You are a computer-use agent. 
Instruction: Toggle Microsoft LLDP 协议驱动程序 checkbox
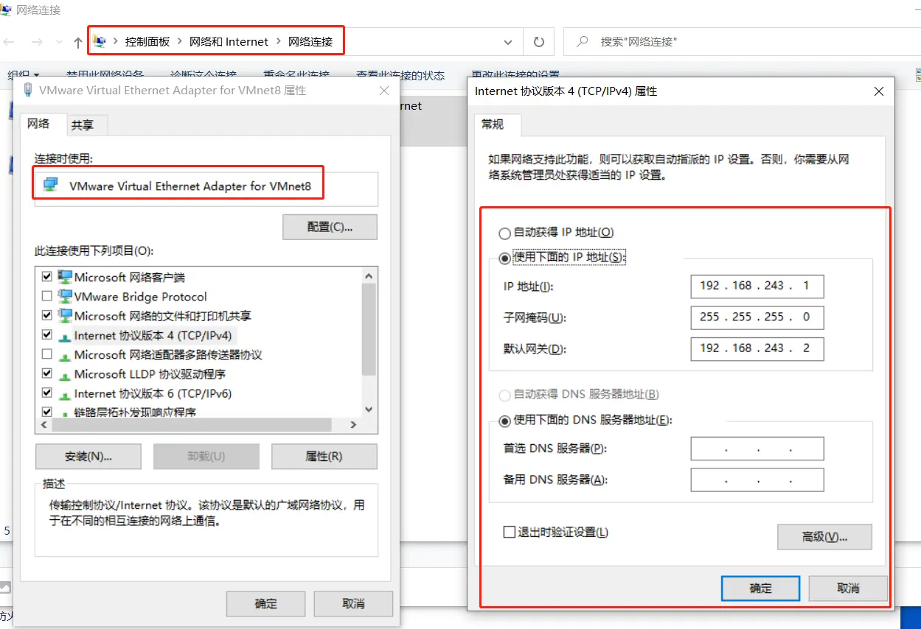[x=47, y=373]
